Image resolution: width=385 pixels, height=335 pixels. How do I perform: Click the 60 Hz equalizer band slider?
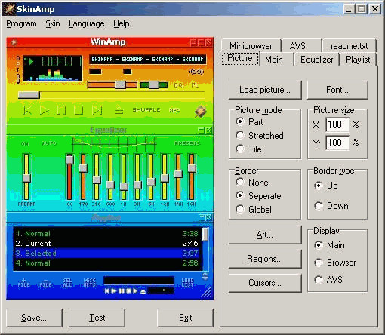coord(69,177)
